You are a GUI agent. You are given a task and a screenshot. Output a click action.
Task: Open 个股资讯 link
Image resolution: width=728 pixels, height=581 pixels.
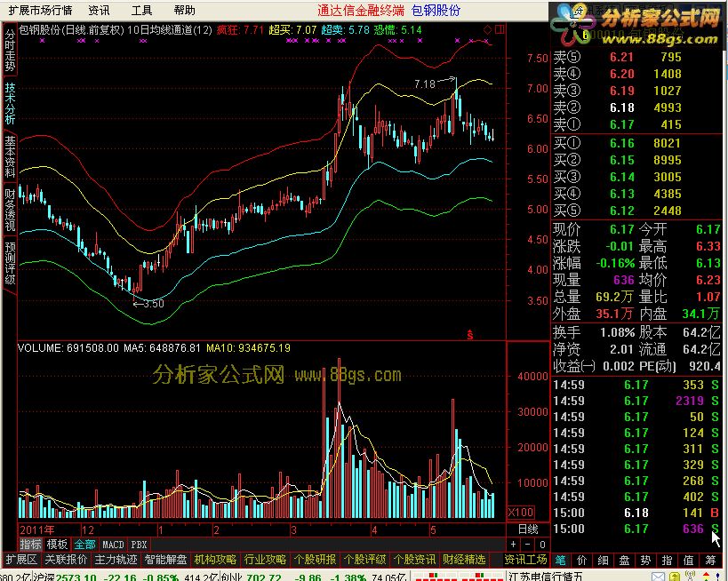[x=414, y=560]
